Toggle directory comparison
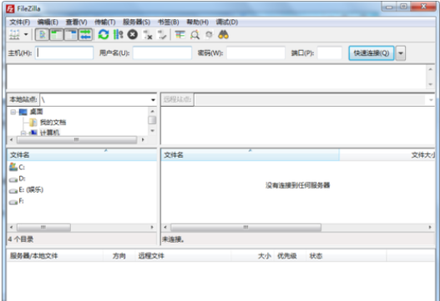Image resolution: width=440 pixels, height=301 pixels. 195,35
